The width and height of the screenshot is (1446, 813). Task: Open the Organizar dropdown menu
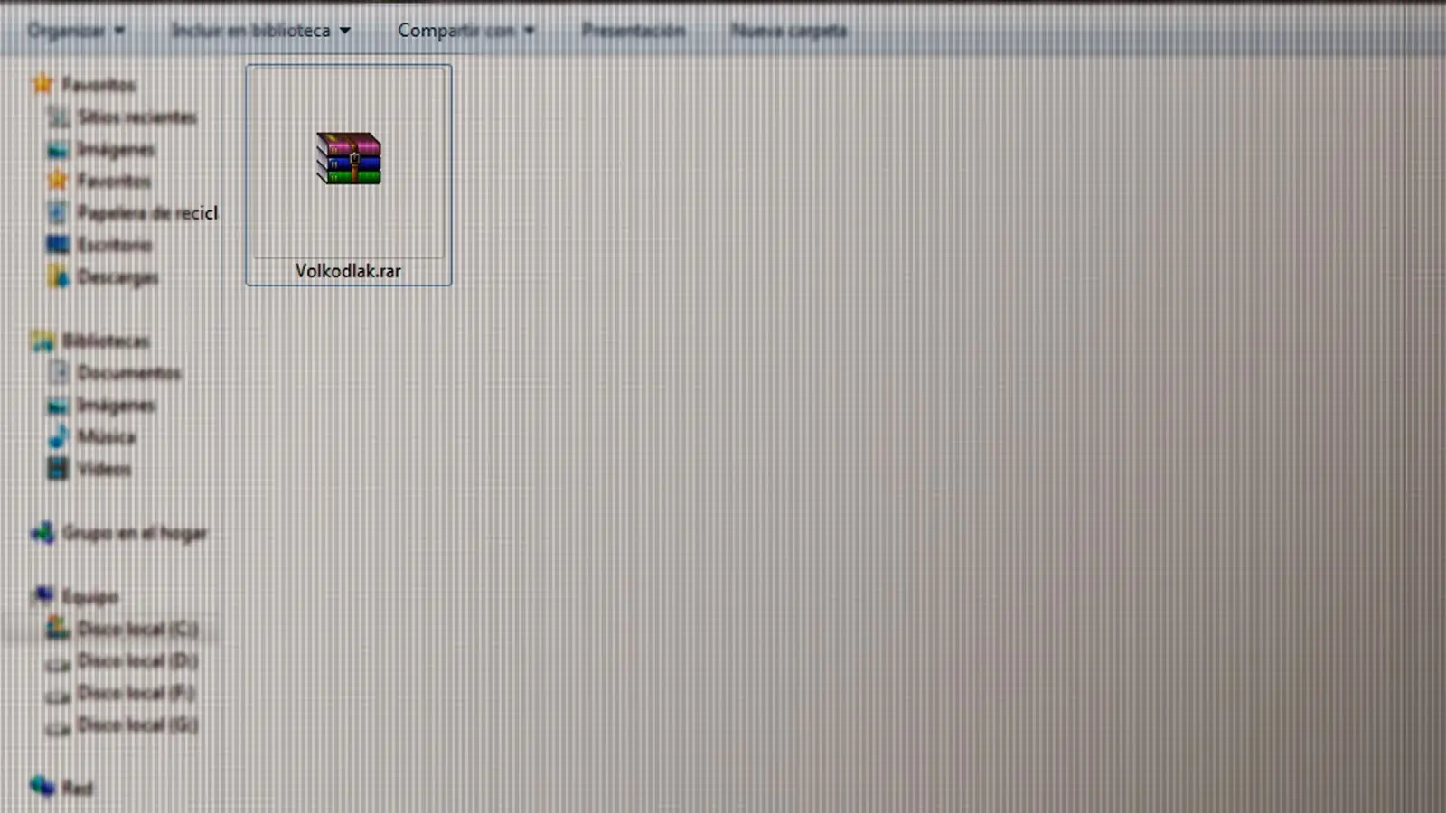point(76,31)
